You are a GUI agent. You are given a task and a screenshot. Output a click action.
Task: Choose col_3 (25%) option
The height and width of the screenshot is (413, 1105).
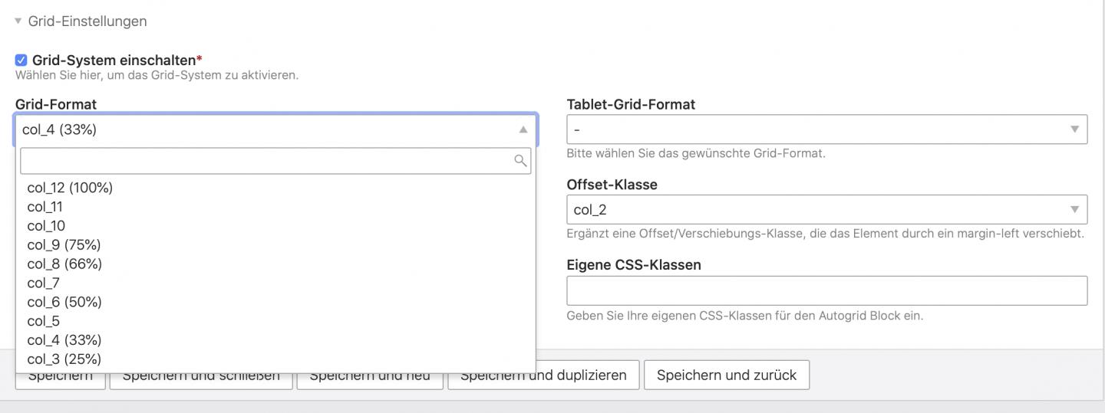coord(64,359)
